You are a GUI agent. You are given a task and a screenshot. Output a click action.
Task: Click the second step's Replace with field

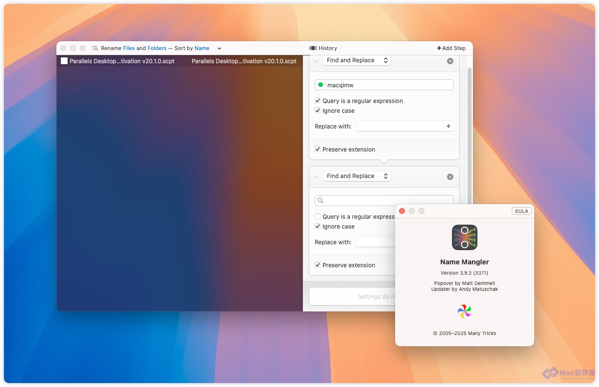coord(375,242)
